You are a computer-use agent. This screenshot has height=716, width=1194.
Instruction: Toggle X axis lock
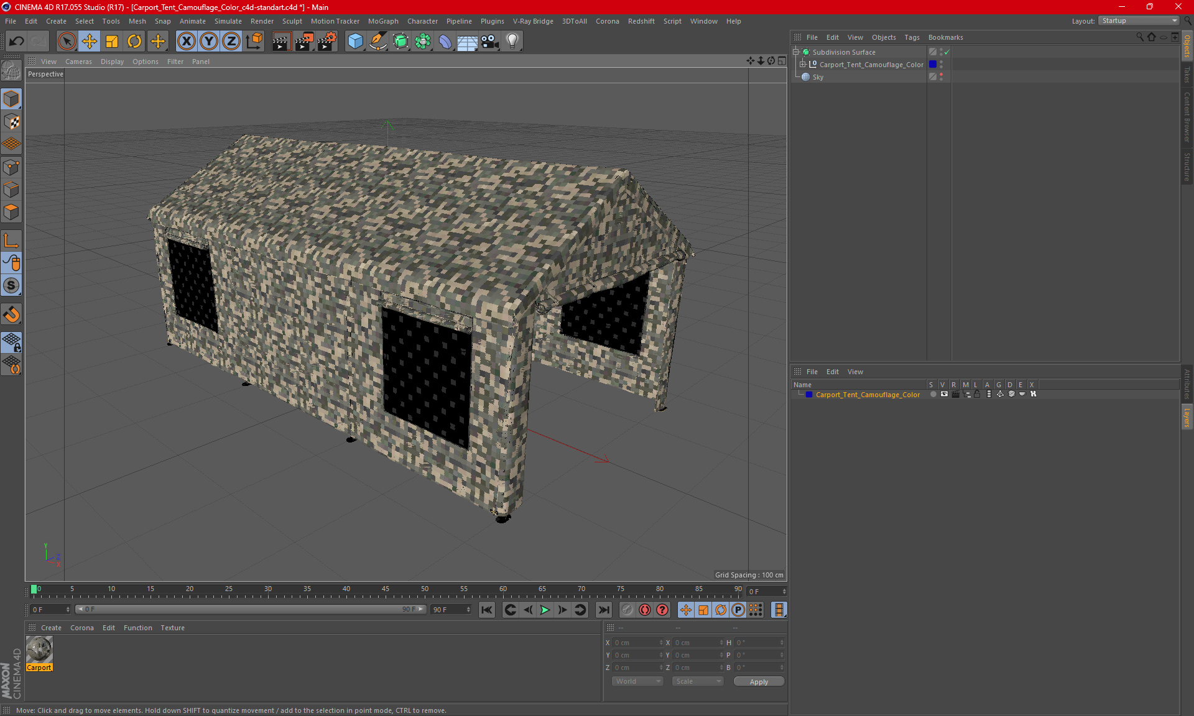(x=186, y=42)
